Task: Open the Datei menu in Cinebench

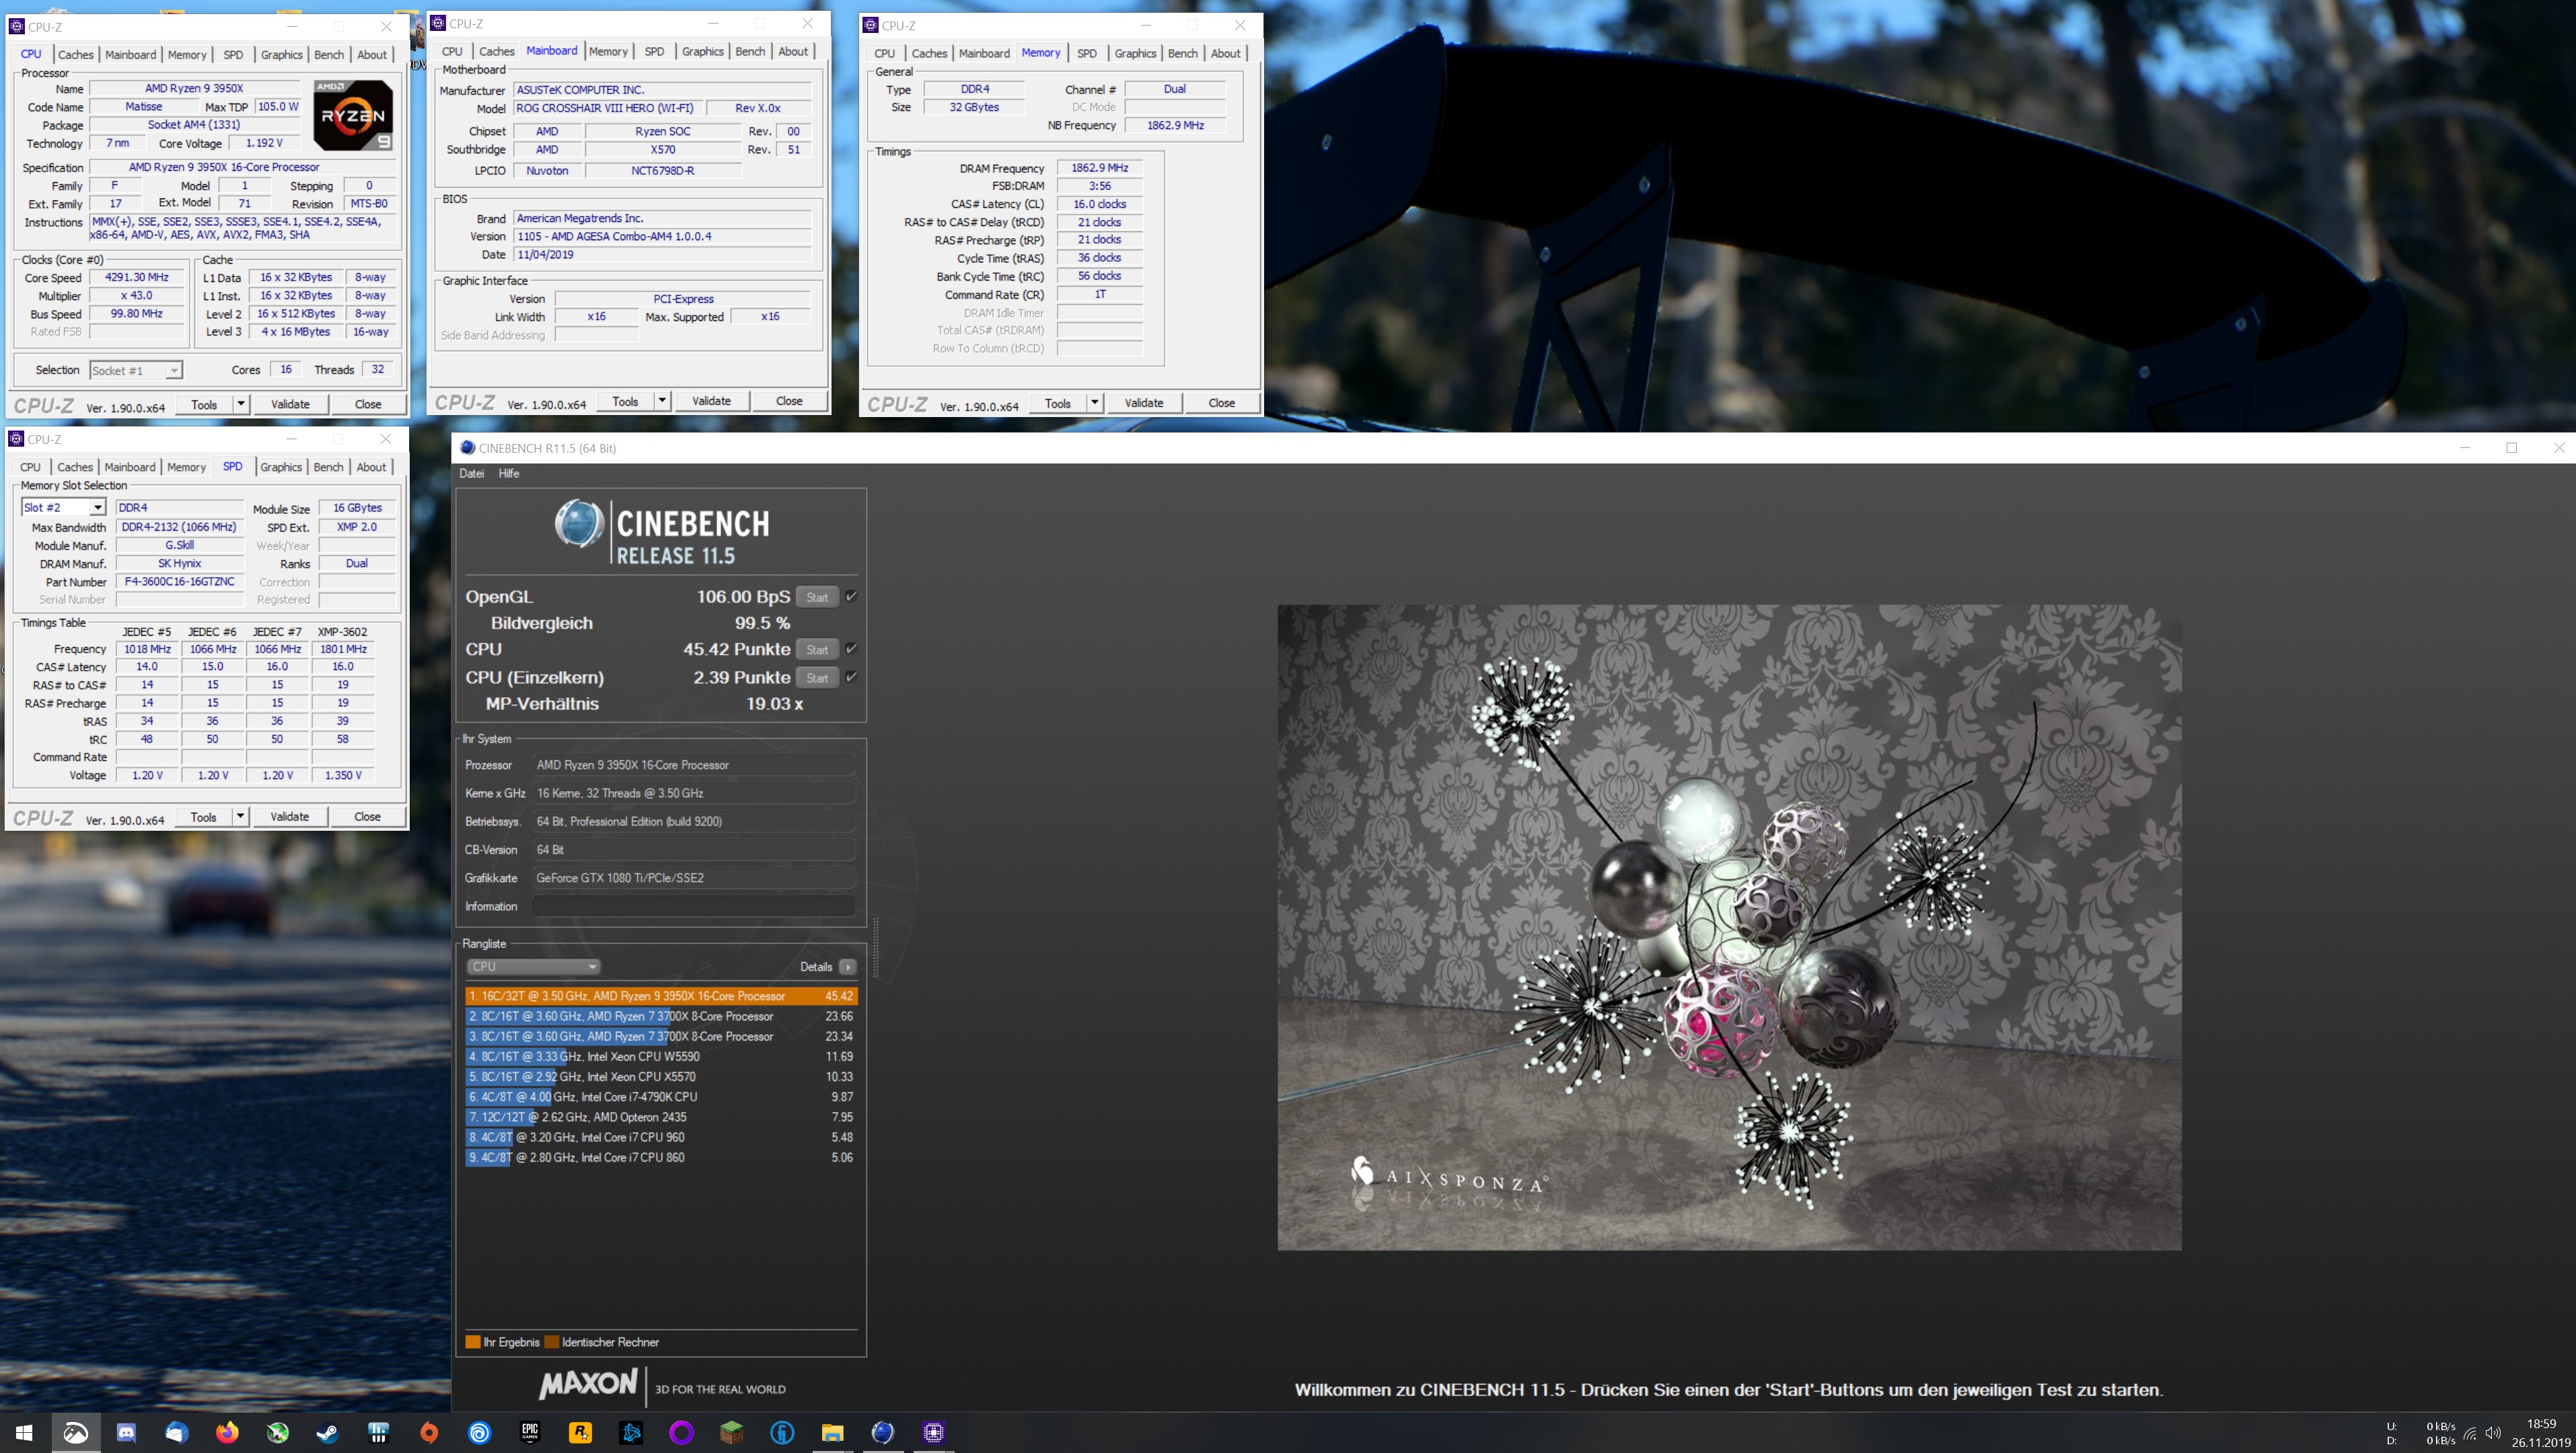Action: click(x=472, y=474)
